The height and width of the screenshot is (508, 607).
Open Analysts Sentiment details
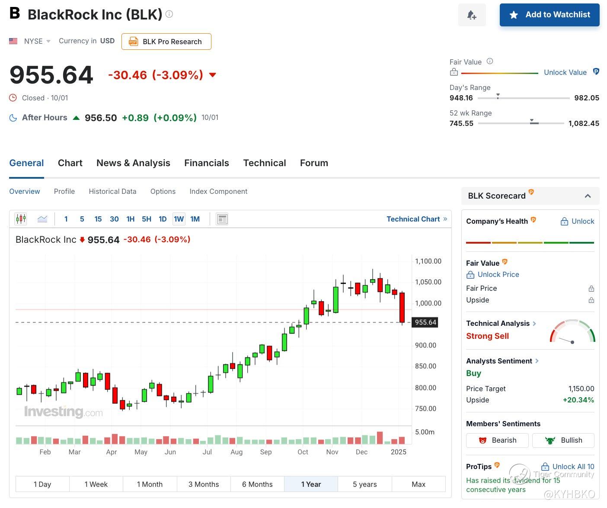[x=502, y=361]
